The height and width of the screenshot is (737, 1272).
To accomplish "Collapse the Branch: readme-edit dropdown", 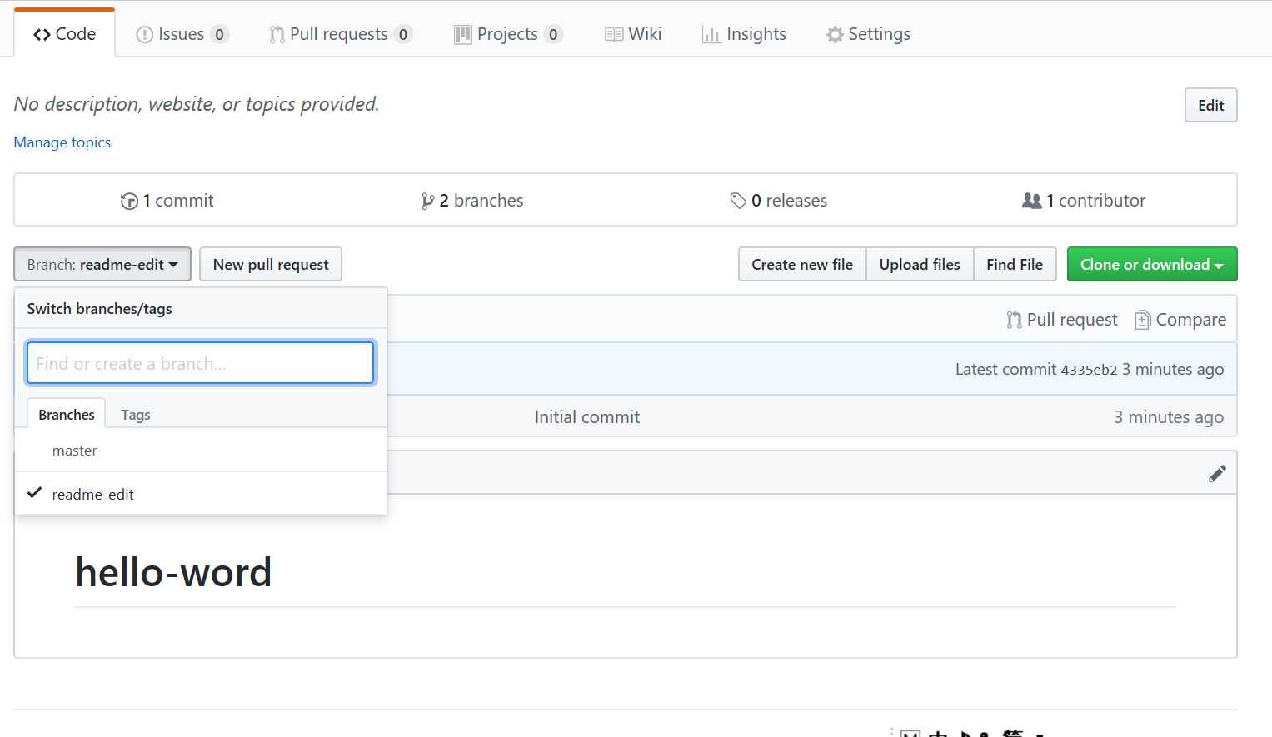I will coord(102,264).
